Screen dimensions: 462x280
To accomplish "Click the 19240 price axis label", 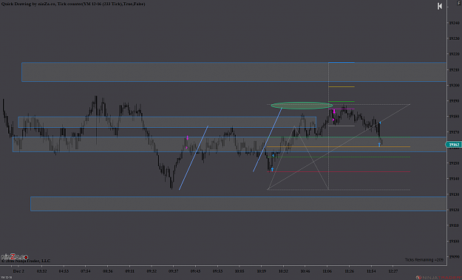I will click(454, 23).
